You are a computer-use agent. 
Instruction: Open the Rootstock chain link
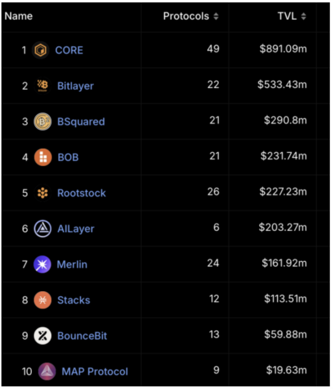(x=81, y=193)
